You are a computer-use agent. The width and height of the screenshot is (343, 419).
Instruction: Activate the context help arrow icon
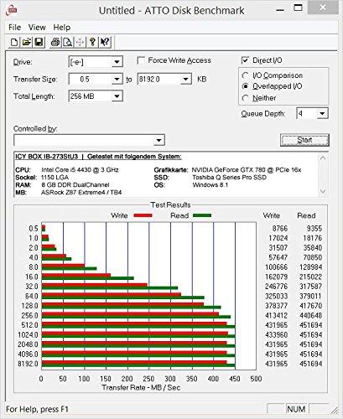click(105, 42)
